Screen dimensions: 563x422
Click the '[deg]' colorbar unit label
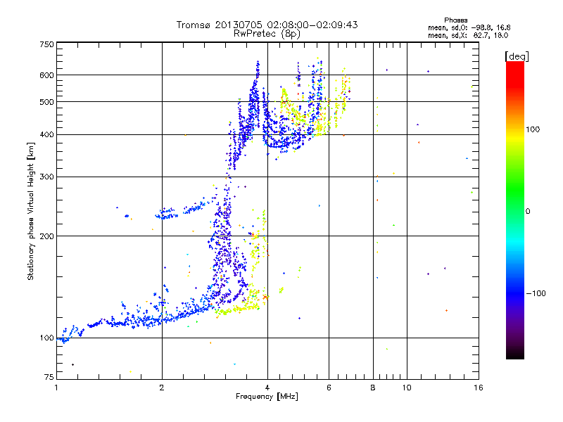(x=517, y=56)
